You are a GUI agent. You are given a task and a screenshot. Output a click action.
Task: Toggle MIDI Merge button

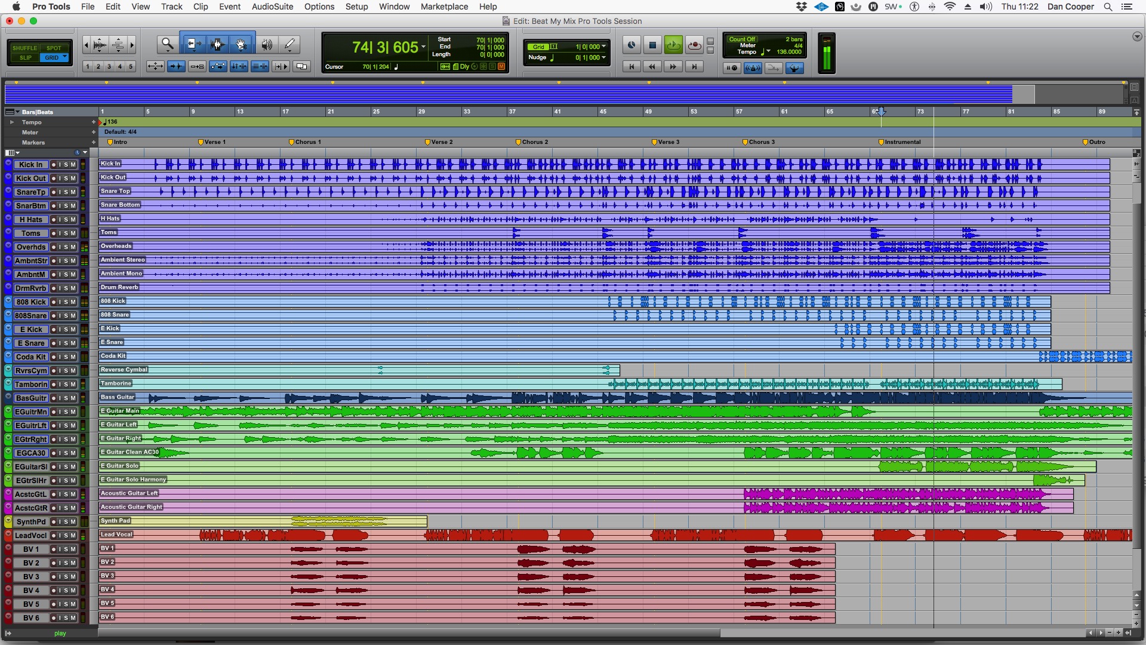pyautogui.click(x=774, y=68)
